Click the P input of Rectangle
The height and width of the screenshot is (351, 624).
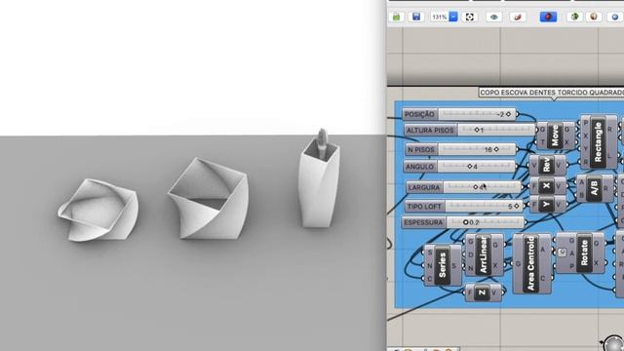pyautogui.click(x=585, y=123)
